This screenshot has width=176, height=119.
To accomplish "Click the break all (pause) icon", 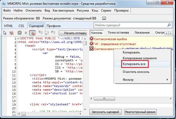I will (26, 33).
